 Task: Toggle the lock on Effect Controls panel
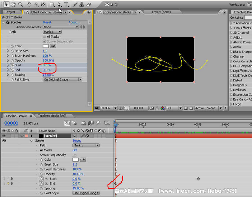(x=28, y=12)
